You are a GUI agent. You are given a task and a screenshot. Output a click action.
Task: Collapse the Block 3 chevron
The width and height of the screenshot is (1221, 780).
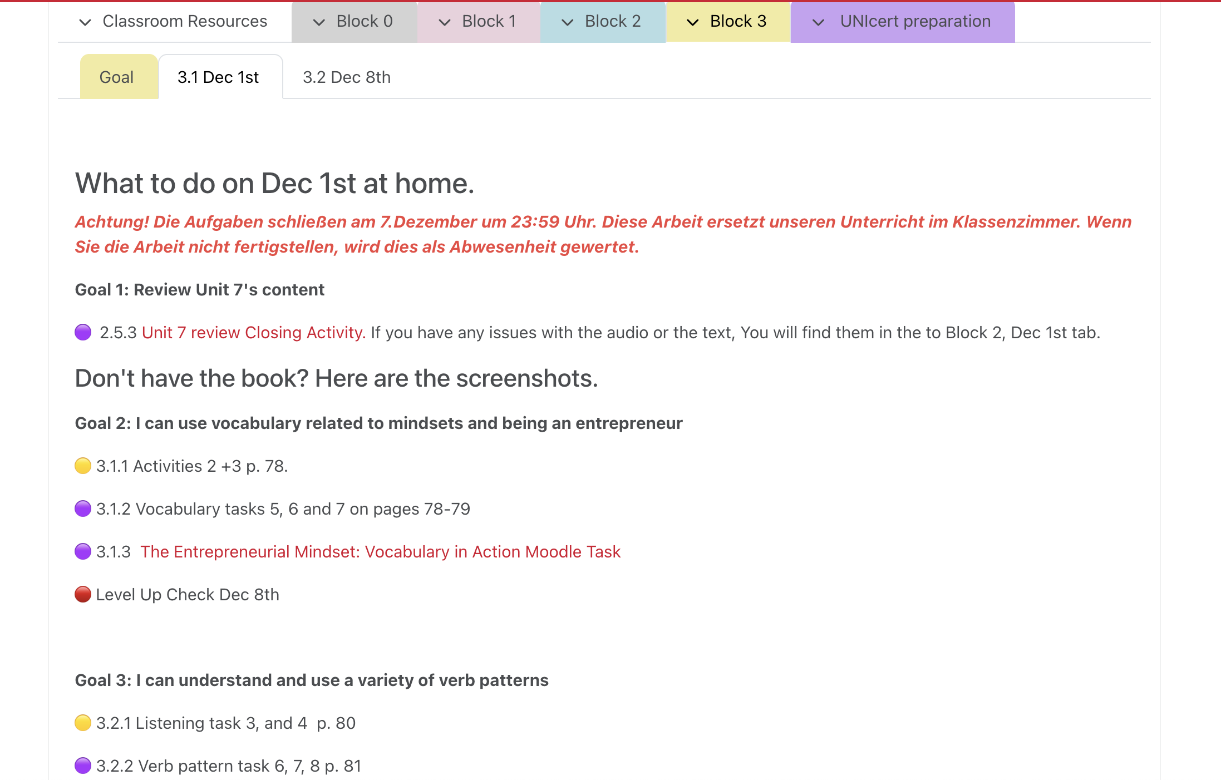tap(693, 22)
